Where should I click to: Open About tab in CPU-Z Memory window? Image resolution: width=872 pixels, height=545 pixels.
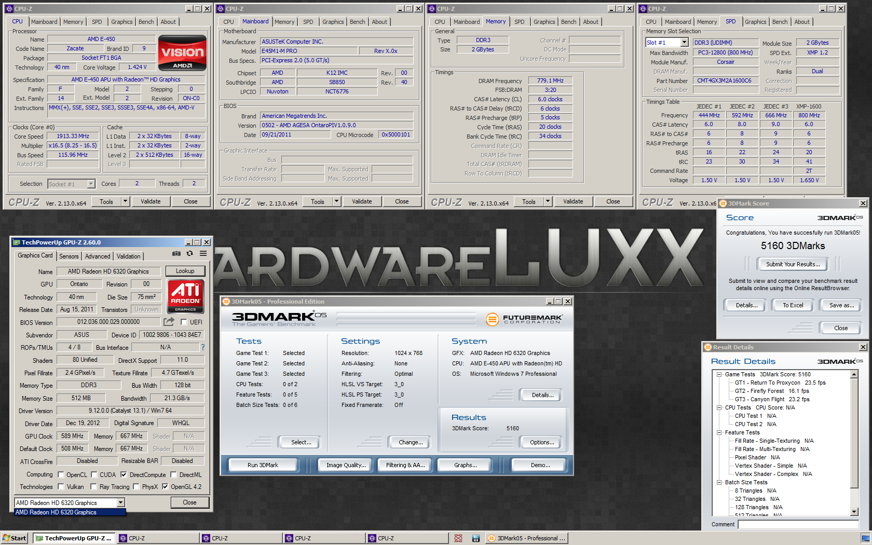click(591, 22)
